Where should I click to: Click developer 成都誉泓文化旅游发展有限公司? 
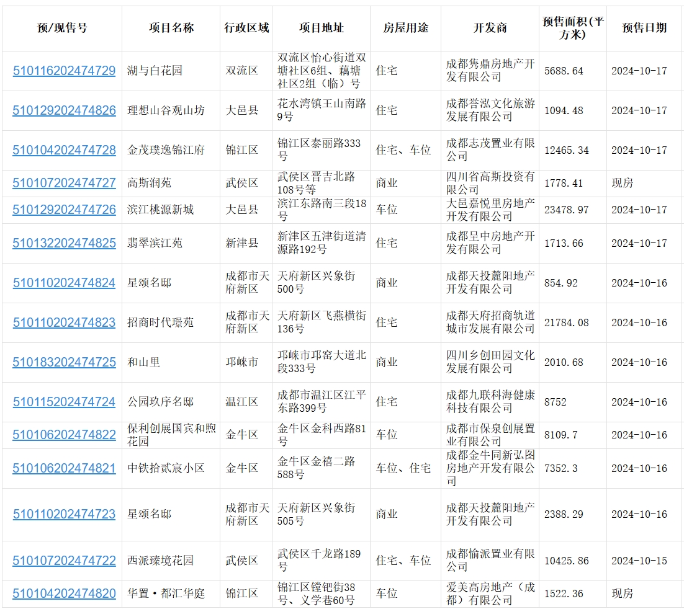pyautogui.click(x=490, y=110)
